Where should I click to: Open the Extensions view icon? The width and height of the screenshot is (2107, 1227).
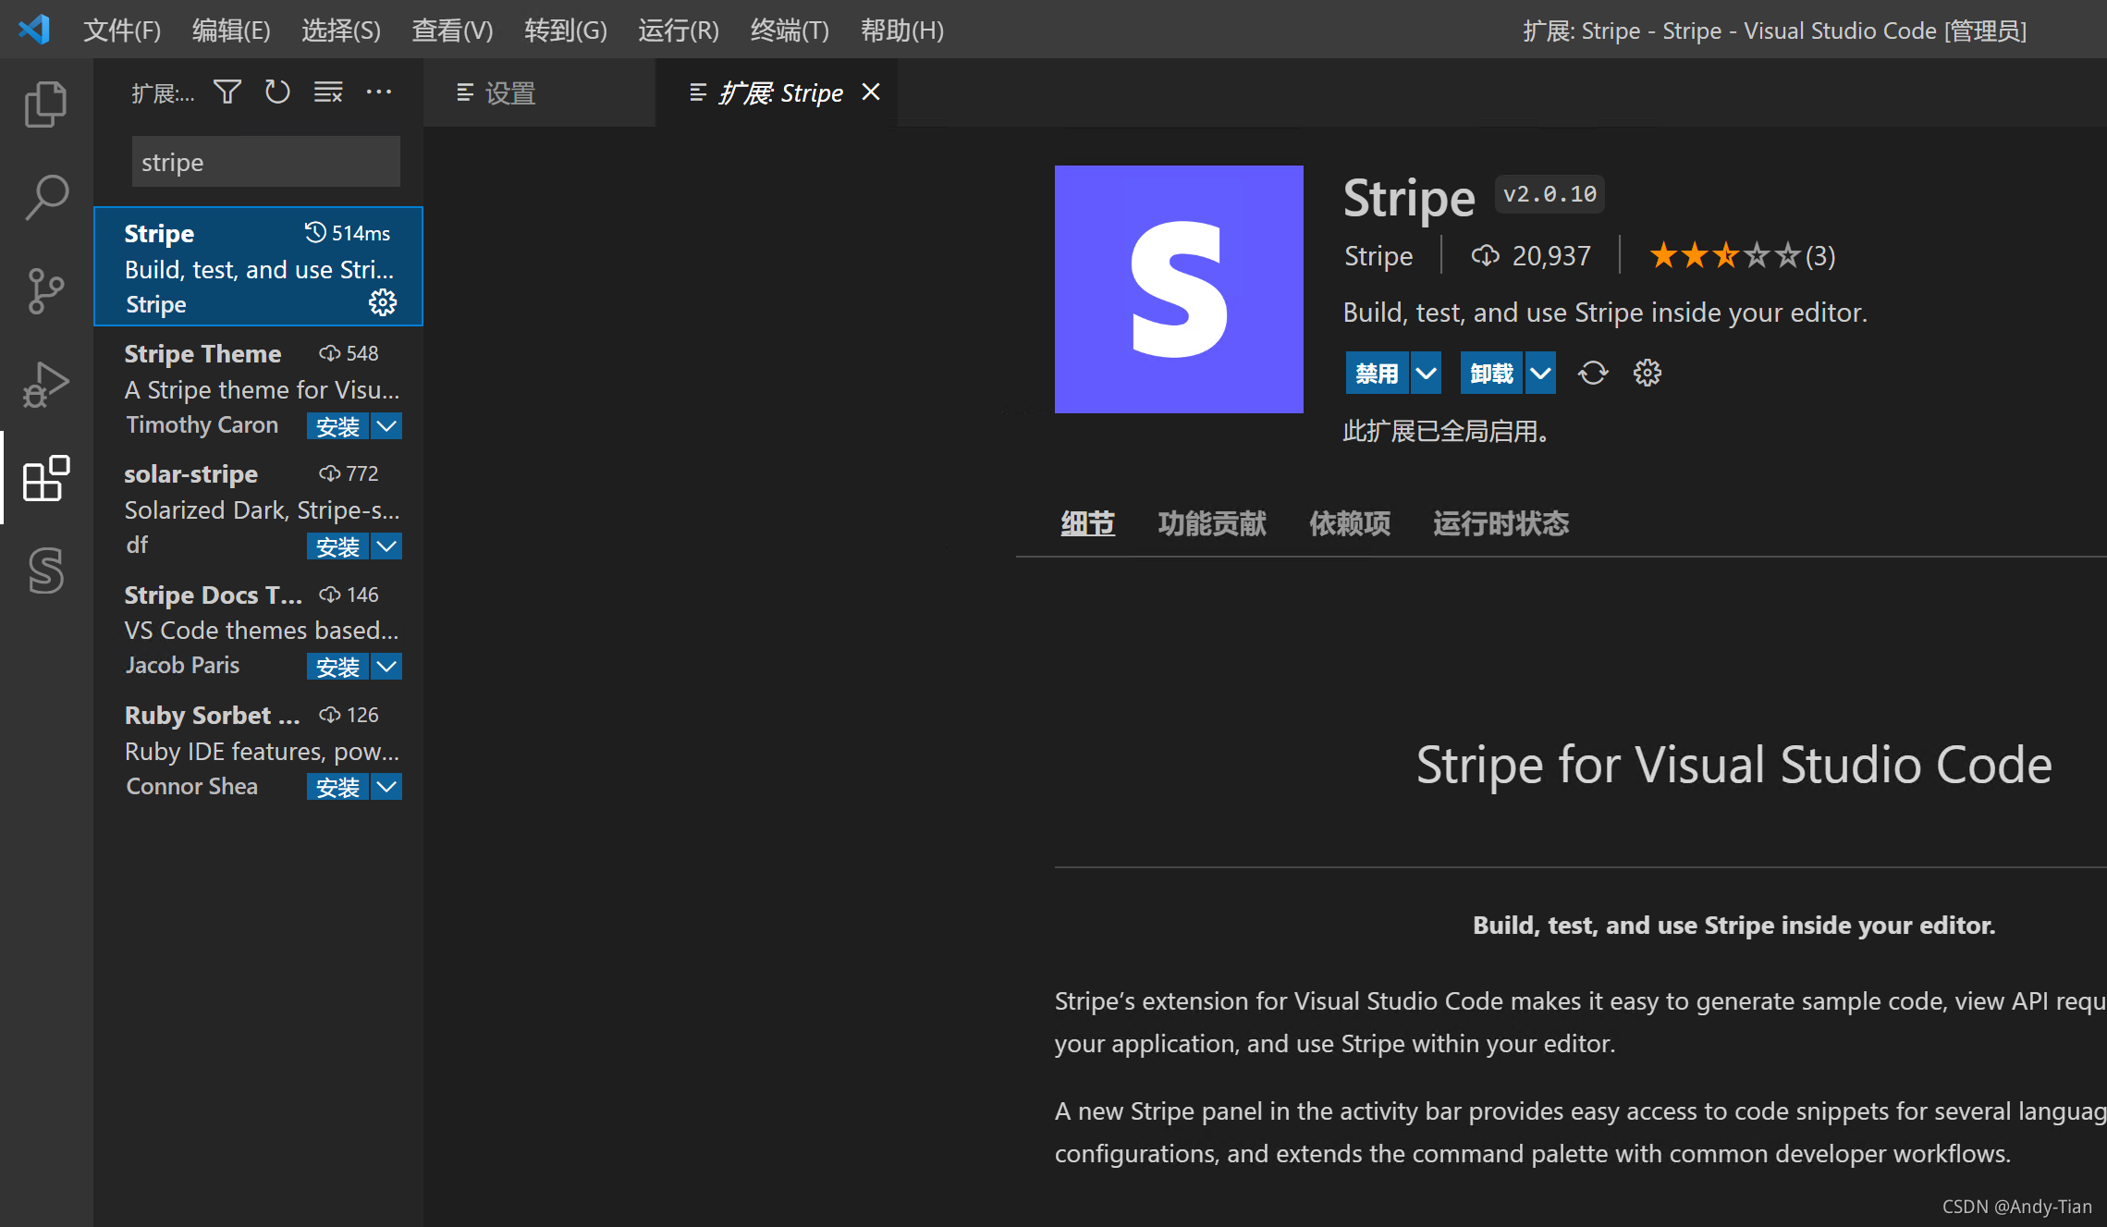pyautogui.click(x=45, y=478)
